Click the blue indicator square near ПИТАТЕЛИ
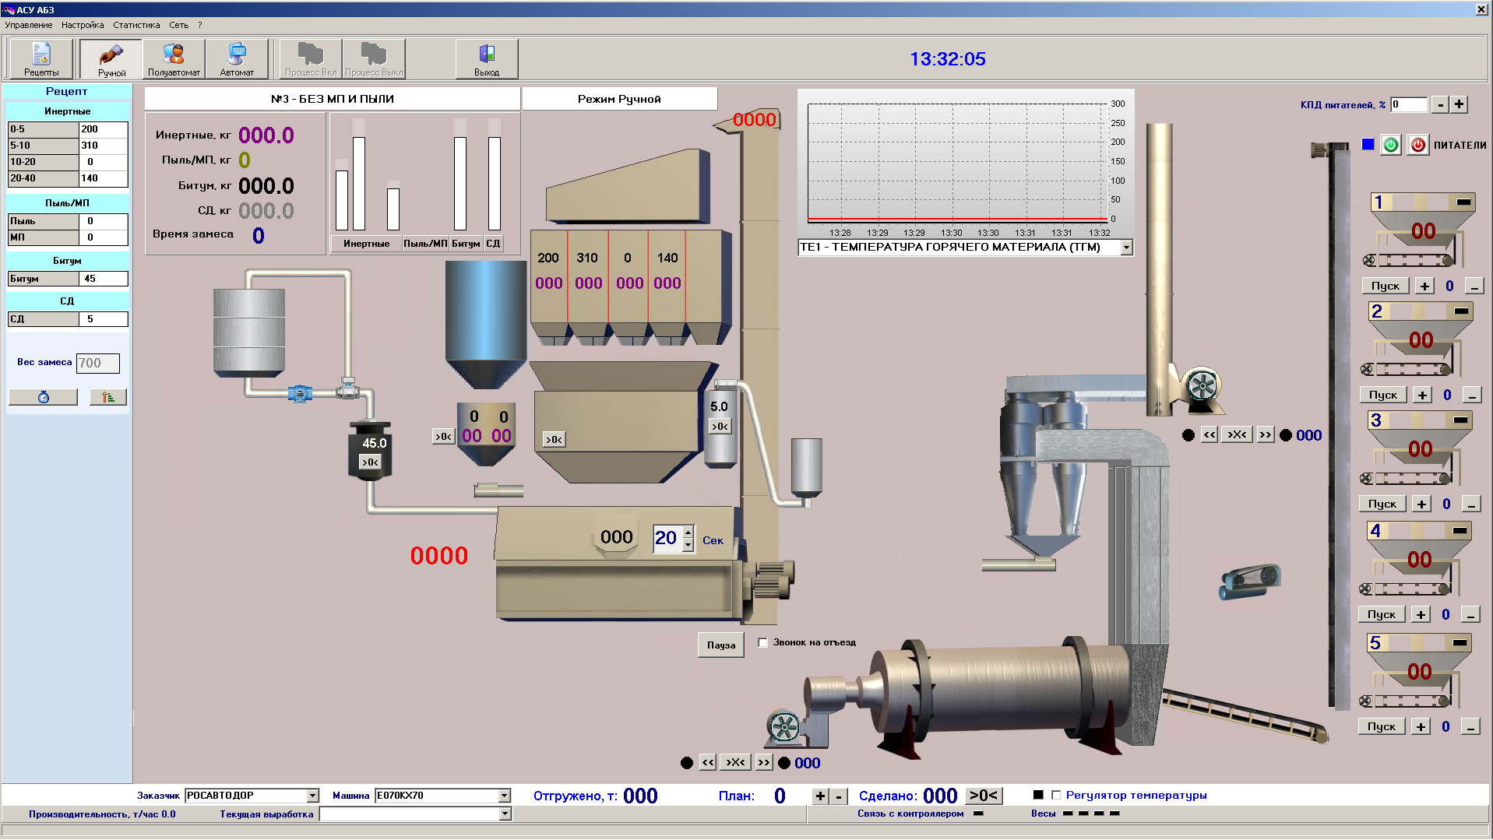The width and height of the screenshot is (1493, 840). click(x=1368, y=145)
